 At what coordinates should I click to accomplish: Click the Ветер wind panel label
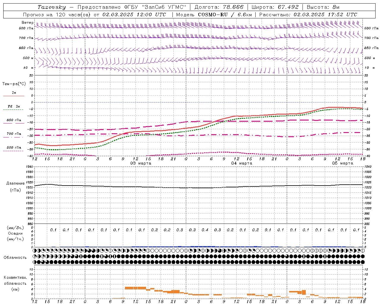(x=28, y=23)
